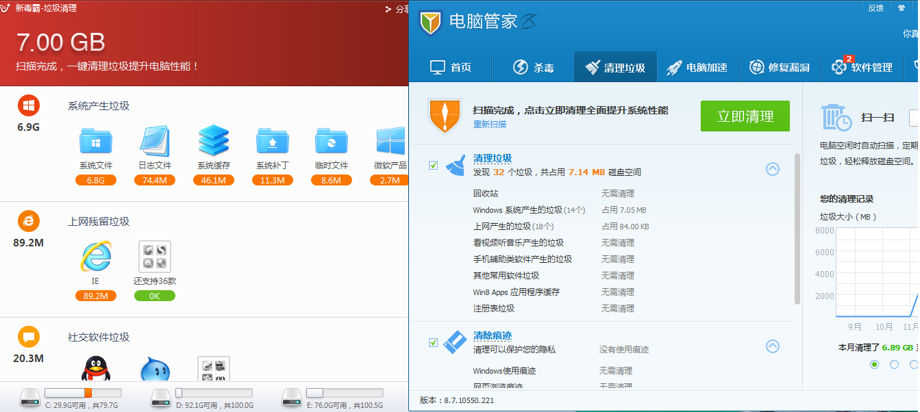Image resolution: width=920 pixels, height=412 pixels.
Task: Open the 清理垃圾 tab
Action: [615, 67]
